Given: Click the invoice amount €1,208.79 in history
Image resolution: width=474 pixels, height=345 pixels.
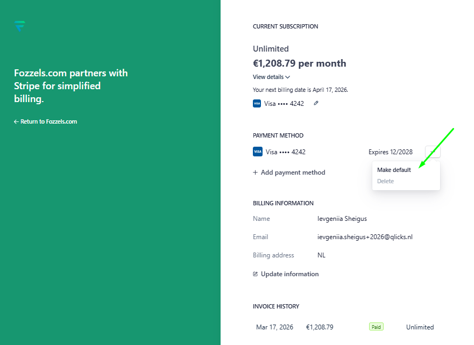Looking at the screenshot, I should pos(320,327).
